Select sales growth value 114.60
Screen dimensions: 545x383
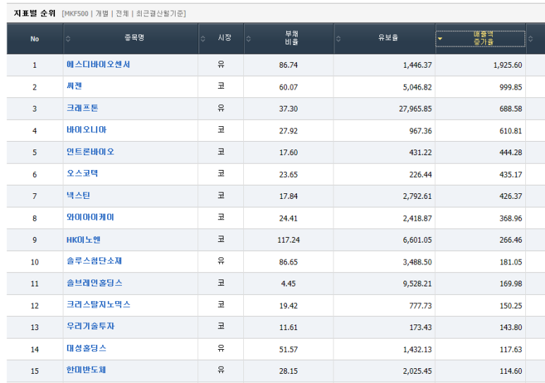click(x=510, y=371)
